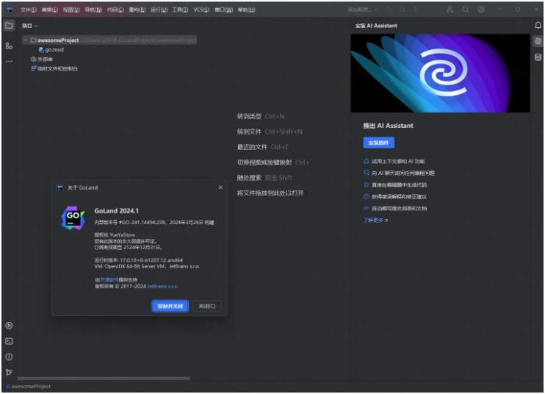Open the IDE settings gear icon
545x394 pixels.
(x=481, y=10)
